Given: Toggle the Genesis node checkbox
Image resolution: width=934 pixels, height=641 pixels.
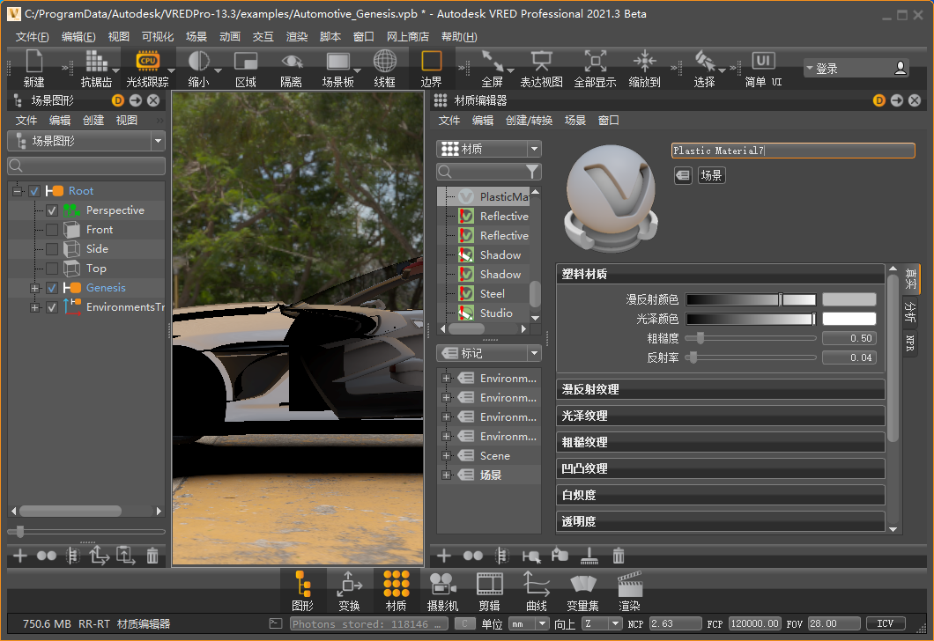Looking at the screenshot, I should [x=52, y=288].
